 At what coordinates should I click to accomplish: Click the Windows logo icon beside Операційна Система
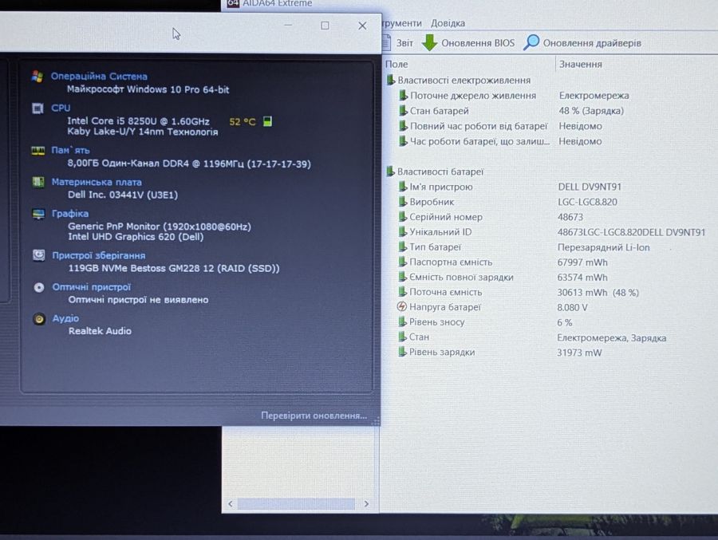pos(37,77)
